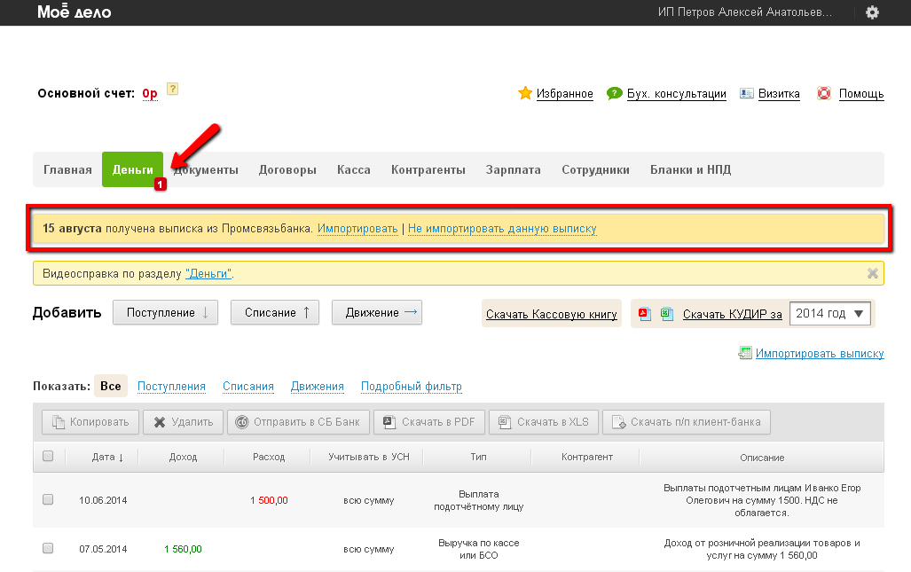The height and width of the screenshot is (572, 911).
Task: Filter the list by Списания
Action: 248,387
